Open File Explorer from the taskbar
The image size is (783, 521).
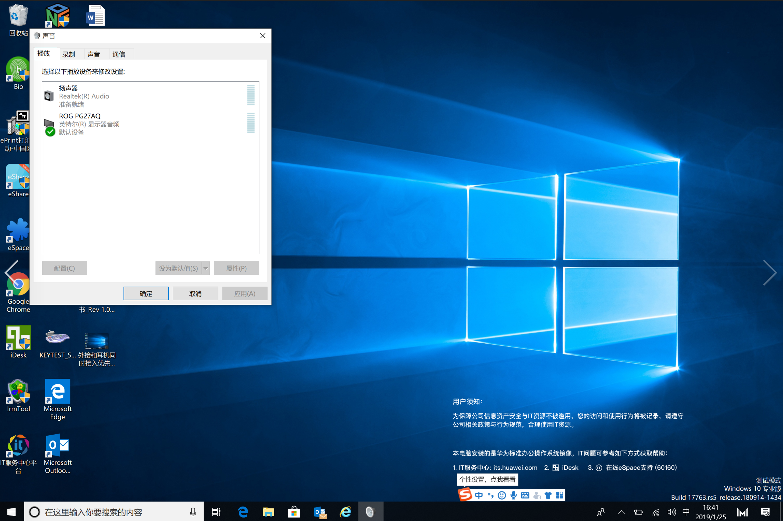click(268, 512)
